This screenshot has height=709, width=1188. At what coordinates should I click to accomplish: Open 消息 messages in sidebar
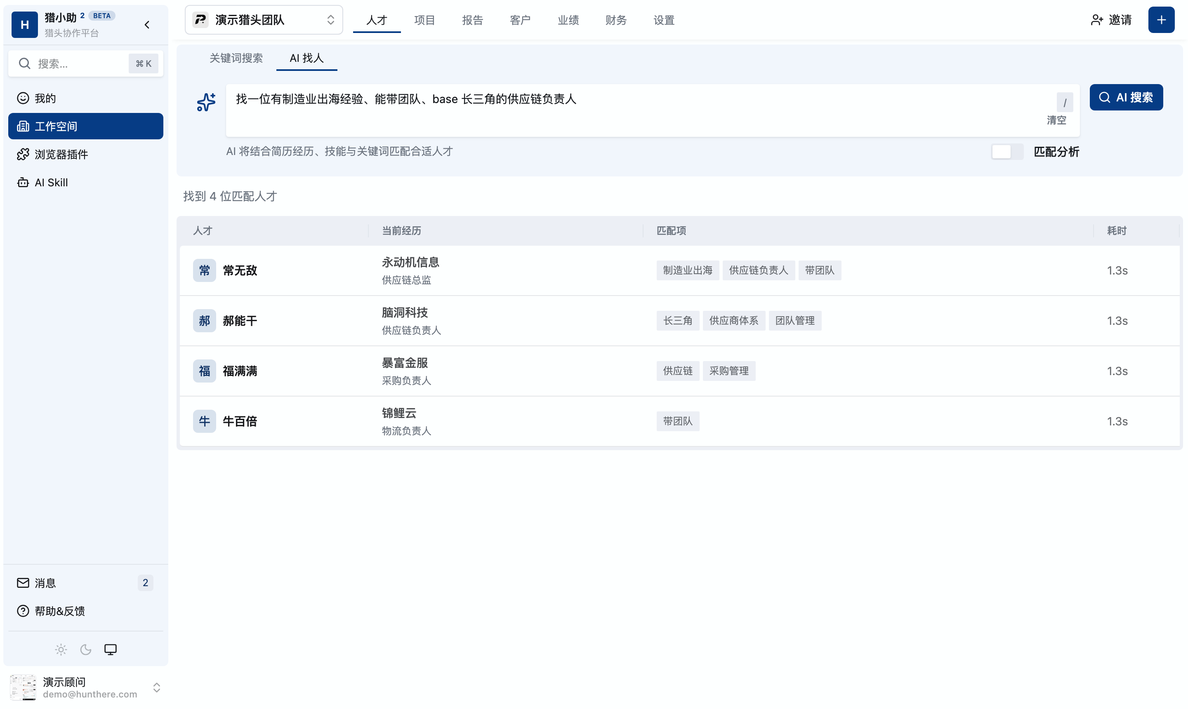[85, 582]
